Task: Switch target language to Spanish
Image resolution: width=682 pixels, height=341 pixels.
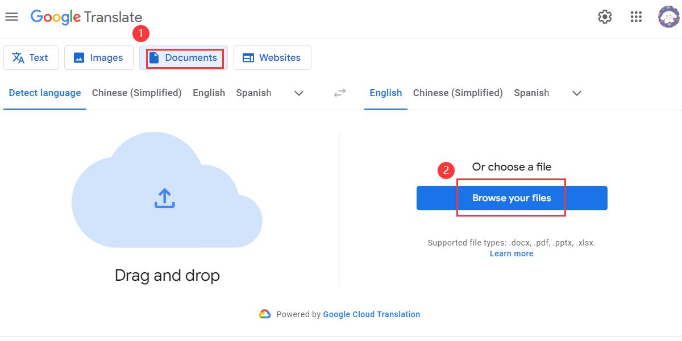Action: pos(531,93)
